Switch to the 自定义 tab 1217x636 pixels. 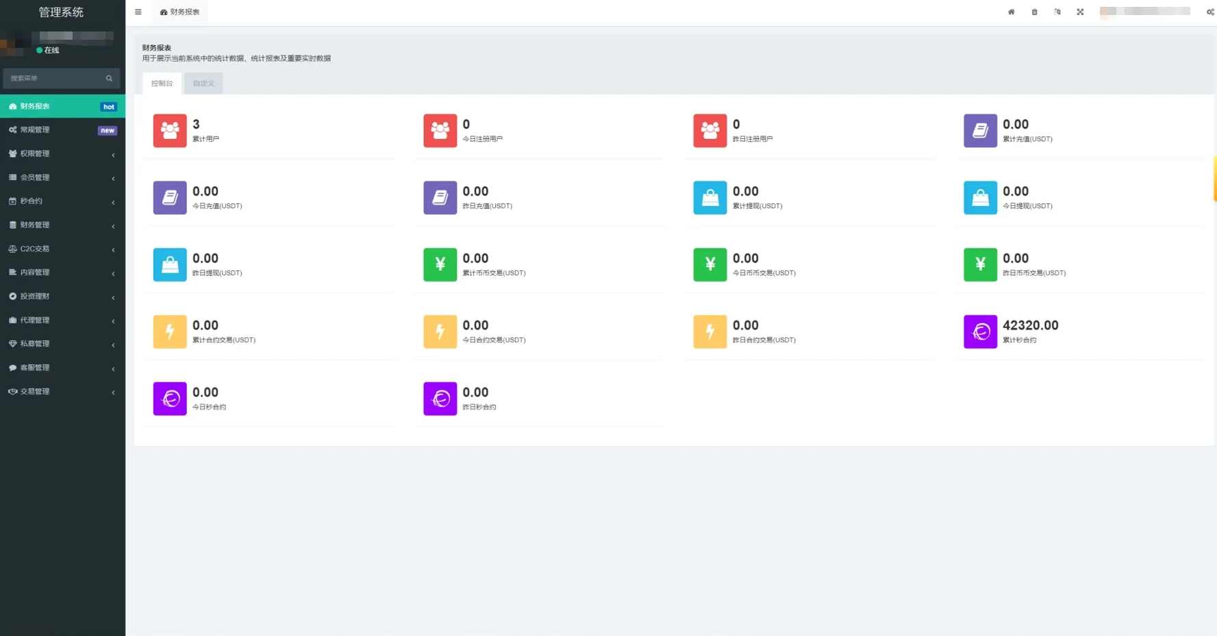point(203,84)
